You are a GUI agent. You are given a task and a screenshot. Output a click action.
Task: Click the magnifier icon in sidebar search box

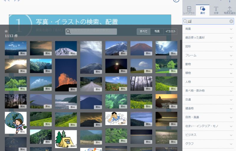tap(185, 21)
